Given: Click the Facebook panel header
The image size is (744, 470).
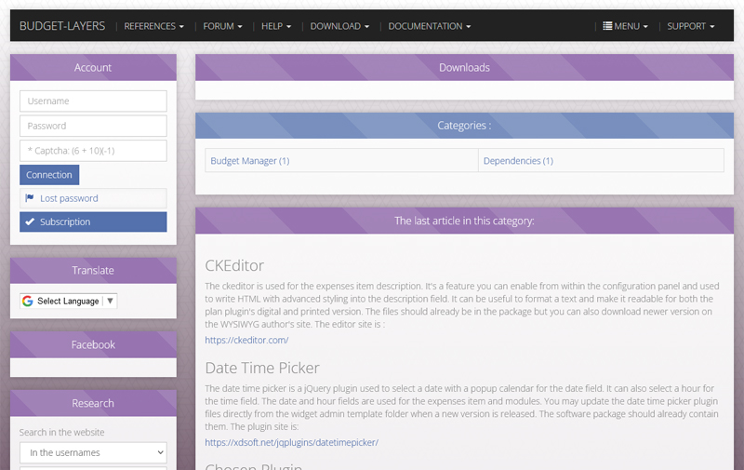Looking at the screenshot, I should click(x=93, y=344).
